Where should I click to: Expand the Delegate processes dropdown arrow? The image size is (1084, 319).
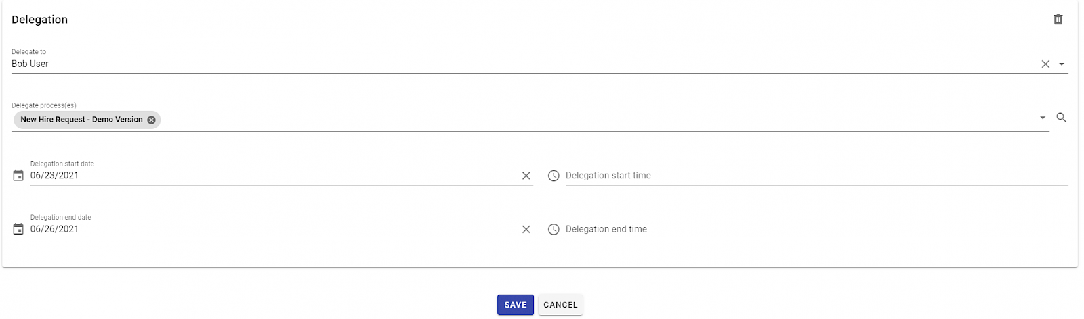[1043, 118]
